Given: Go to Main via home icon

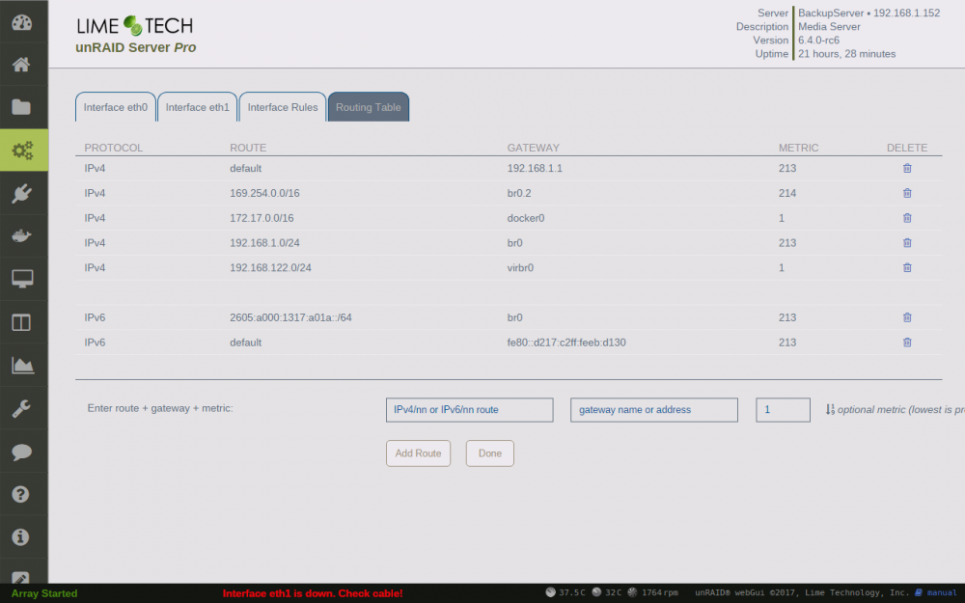Looking at the screenshot, I should coord(21,65).
